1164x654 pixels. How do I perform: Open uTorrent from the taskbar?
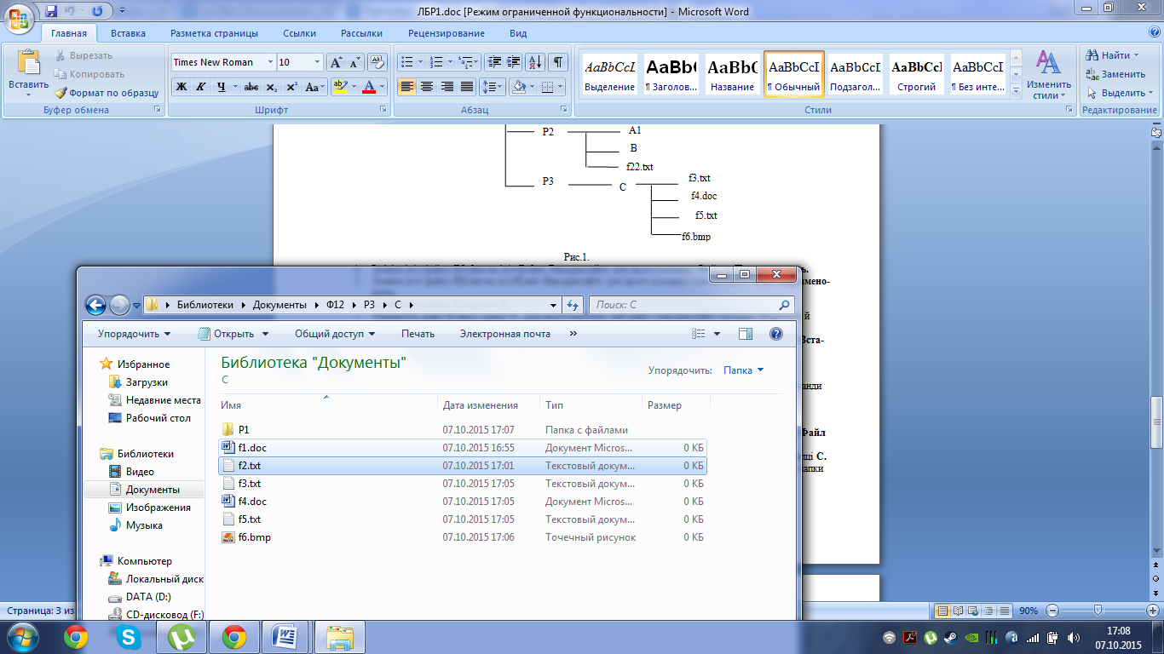(181, 636)
